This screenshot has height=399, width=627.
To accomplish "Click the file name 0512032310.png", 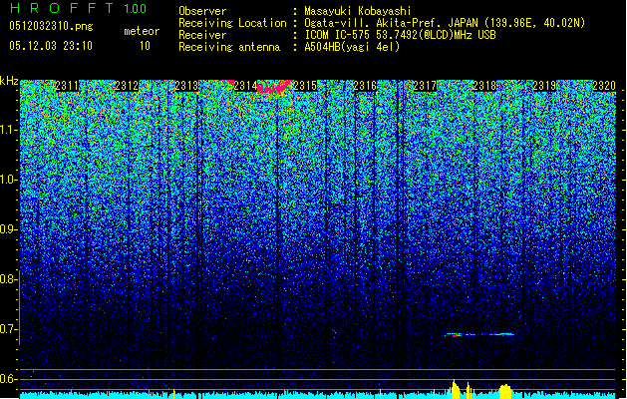I will pyautogui.click(x=51, y=26).
